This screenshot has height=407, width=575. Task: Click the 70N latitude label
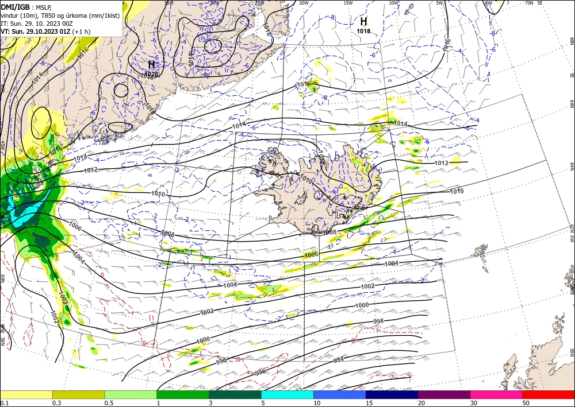click(529, 3)
